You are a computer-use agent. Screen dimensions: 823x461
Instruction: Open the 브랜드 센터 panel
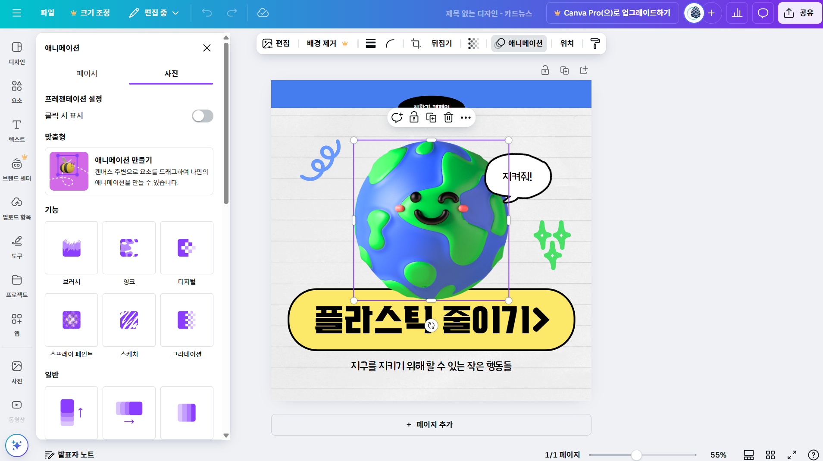tap(17, 169)
